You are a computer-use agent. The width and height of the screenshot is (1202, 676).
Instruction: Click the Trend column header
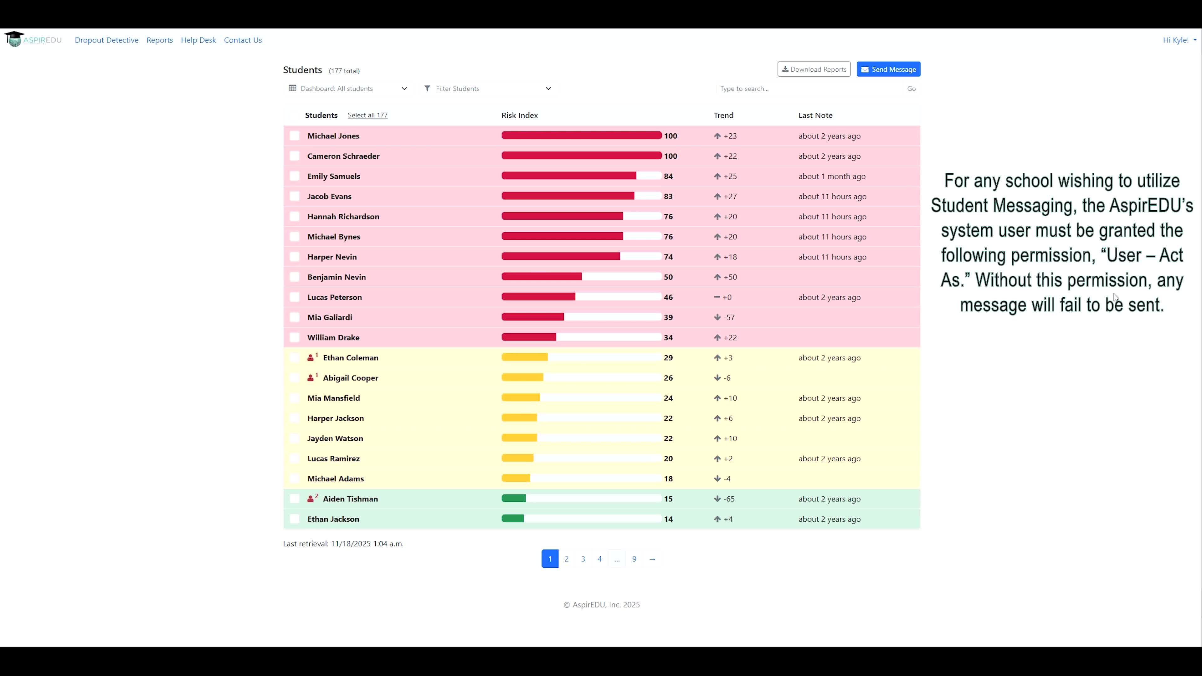[x=723, y=115]
